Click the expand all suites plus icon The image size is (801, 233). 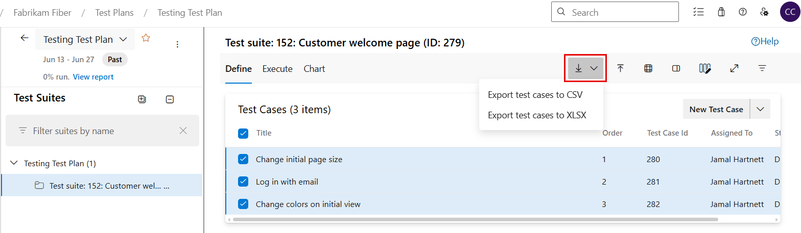142,99
